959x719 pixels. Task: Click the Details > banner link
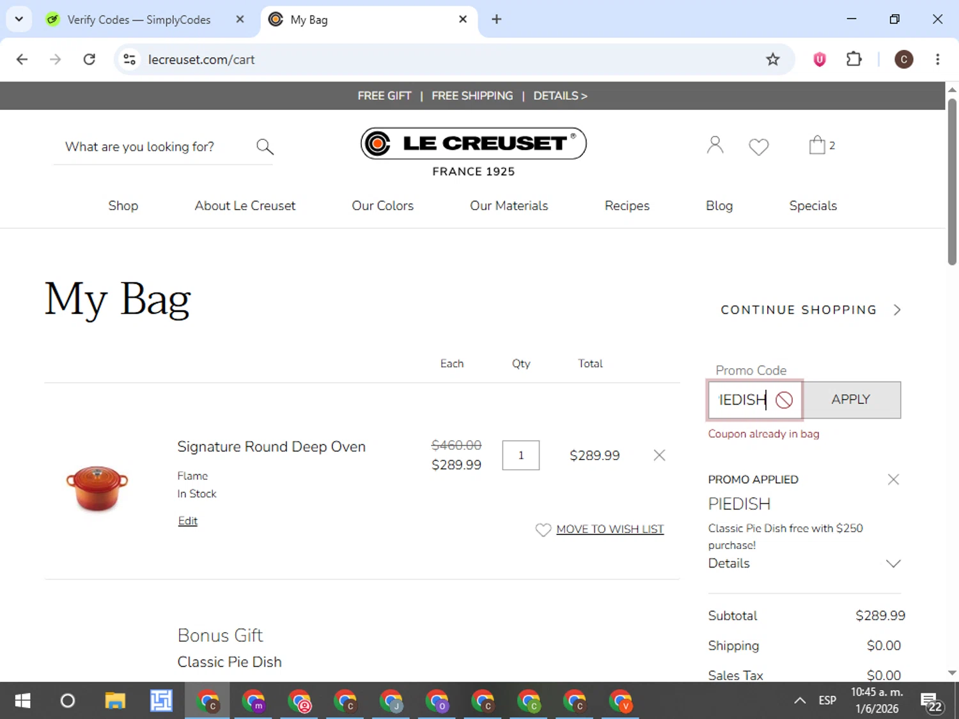[x=560, y=96]
